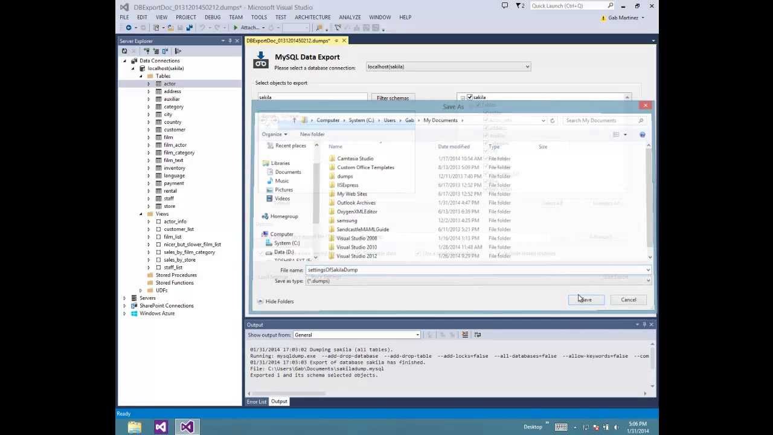Toggle the sakila schema checkbox in objects tree
773x435 pixels.
point(470,97)
